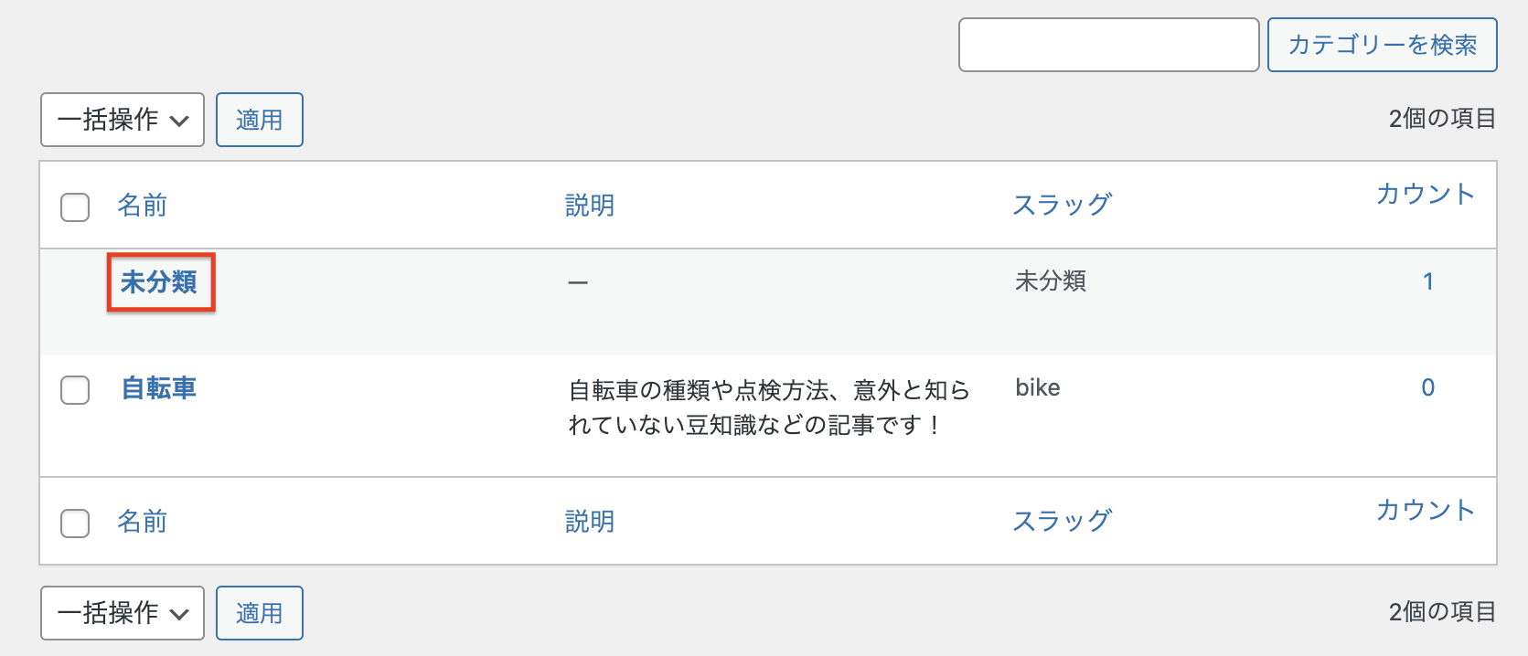
Task: Click the bottom 適用 button
Action: (x=259, y=613)
